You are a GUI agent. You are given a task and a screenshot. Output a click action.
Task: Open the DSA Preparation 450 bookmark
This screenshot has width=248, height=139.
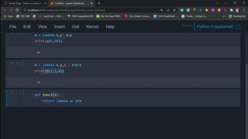pos(80,16)
